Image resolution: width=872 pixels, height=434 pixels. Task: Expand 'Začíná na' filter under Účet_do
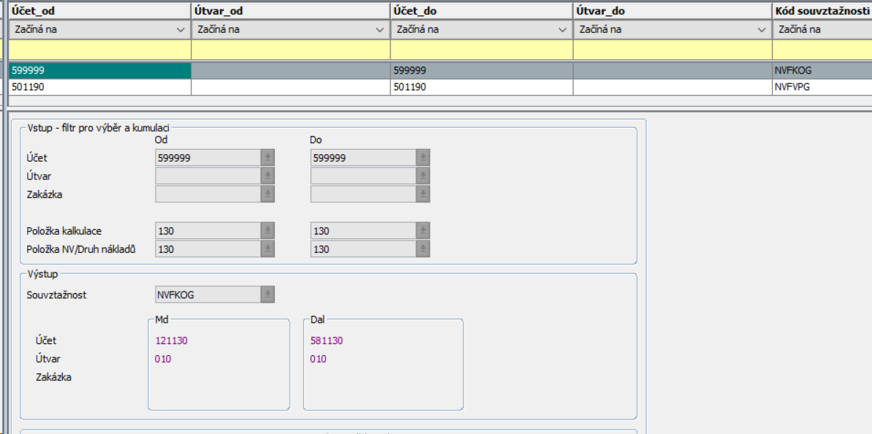tap(562, 30)
